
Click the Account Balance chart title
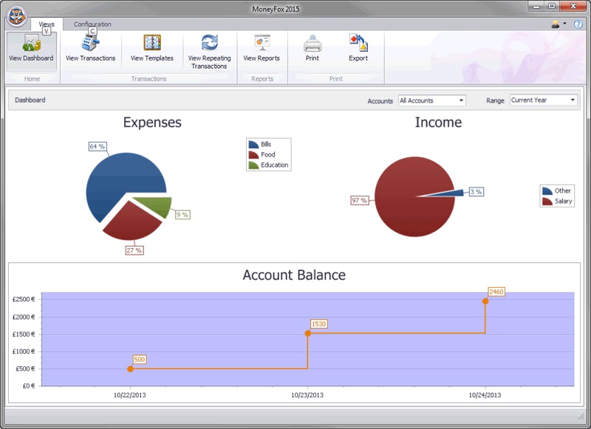coord(294,275)
